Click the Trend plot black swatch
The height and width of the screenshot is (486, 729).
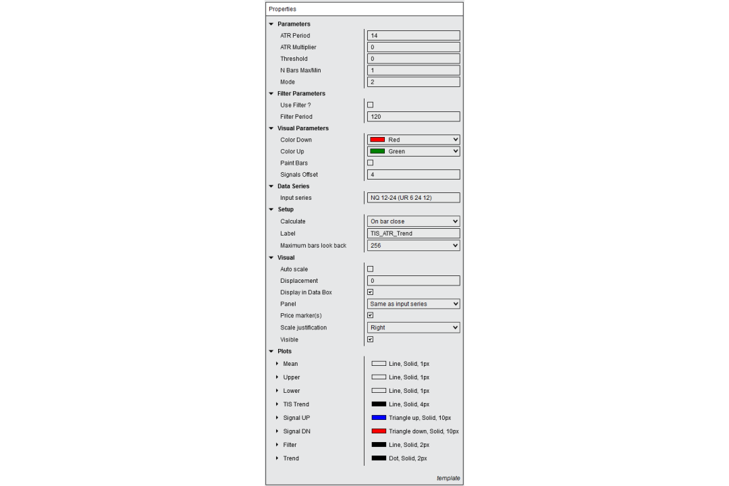[x=379, y=458]
